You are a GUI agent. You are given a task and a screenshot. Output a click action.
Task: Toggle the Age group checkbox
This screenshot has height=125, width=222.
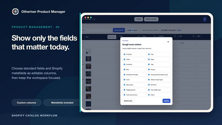pyautogui.click(x=124, y=85)
